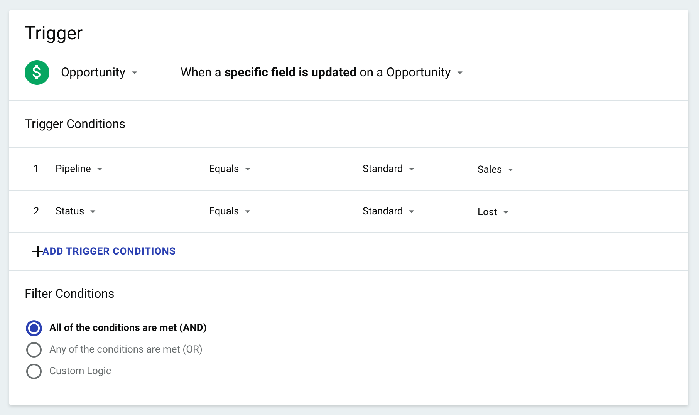Change the Equals operator in row 1
The height and width of the screenshot is (415, 699).
point(230,169)
